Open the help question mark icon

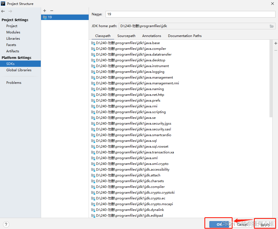6,224
